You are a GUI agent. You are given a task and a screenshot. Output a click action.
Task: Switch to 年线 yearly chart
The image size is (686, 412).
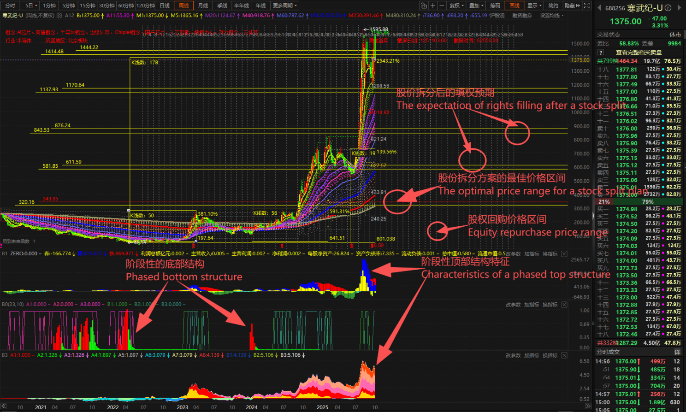pos(261,6)
